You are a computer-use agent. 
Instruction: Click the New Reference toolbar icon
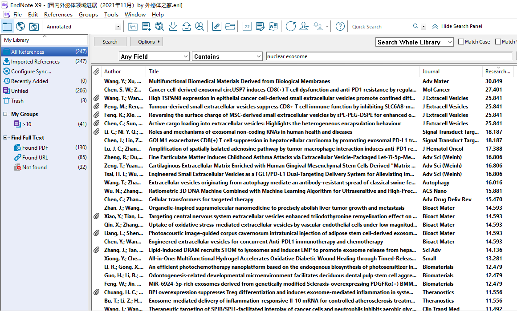coord(146,26)
